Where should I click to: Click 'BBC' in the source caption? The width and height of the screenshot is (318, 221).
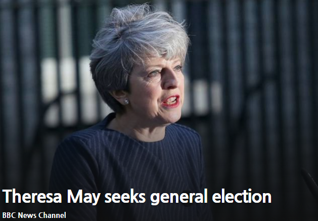(x=9, y=215)
